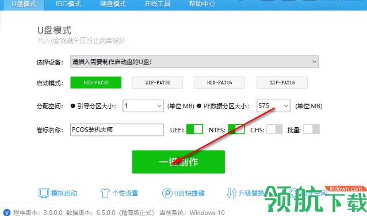
Task: Open the 升级替换 link
Action: (251, 193)
